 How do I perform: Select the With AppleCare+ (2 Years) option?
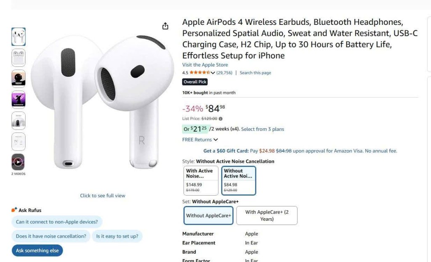(267, 215)
